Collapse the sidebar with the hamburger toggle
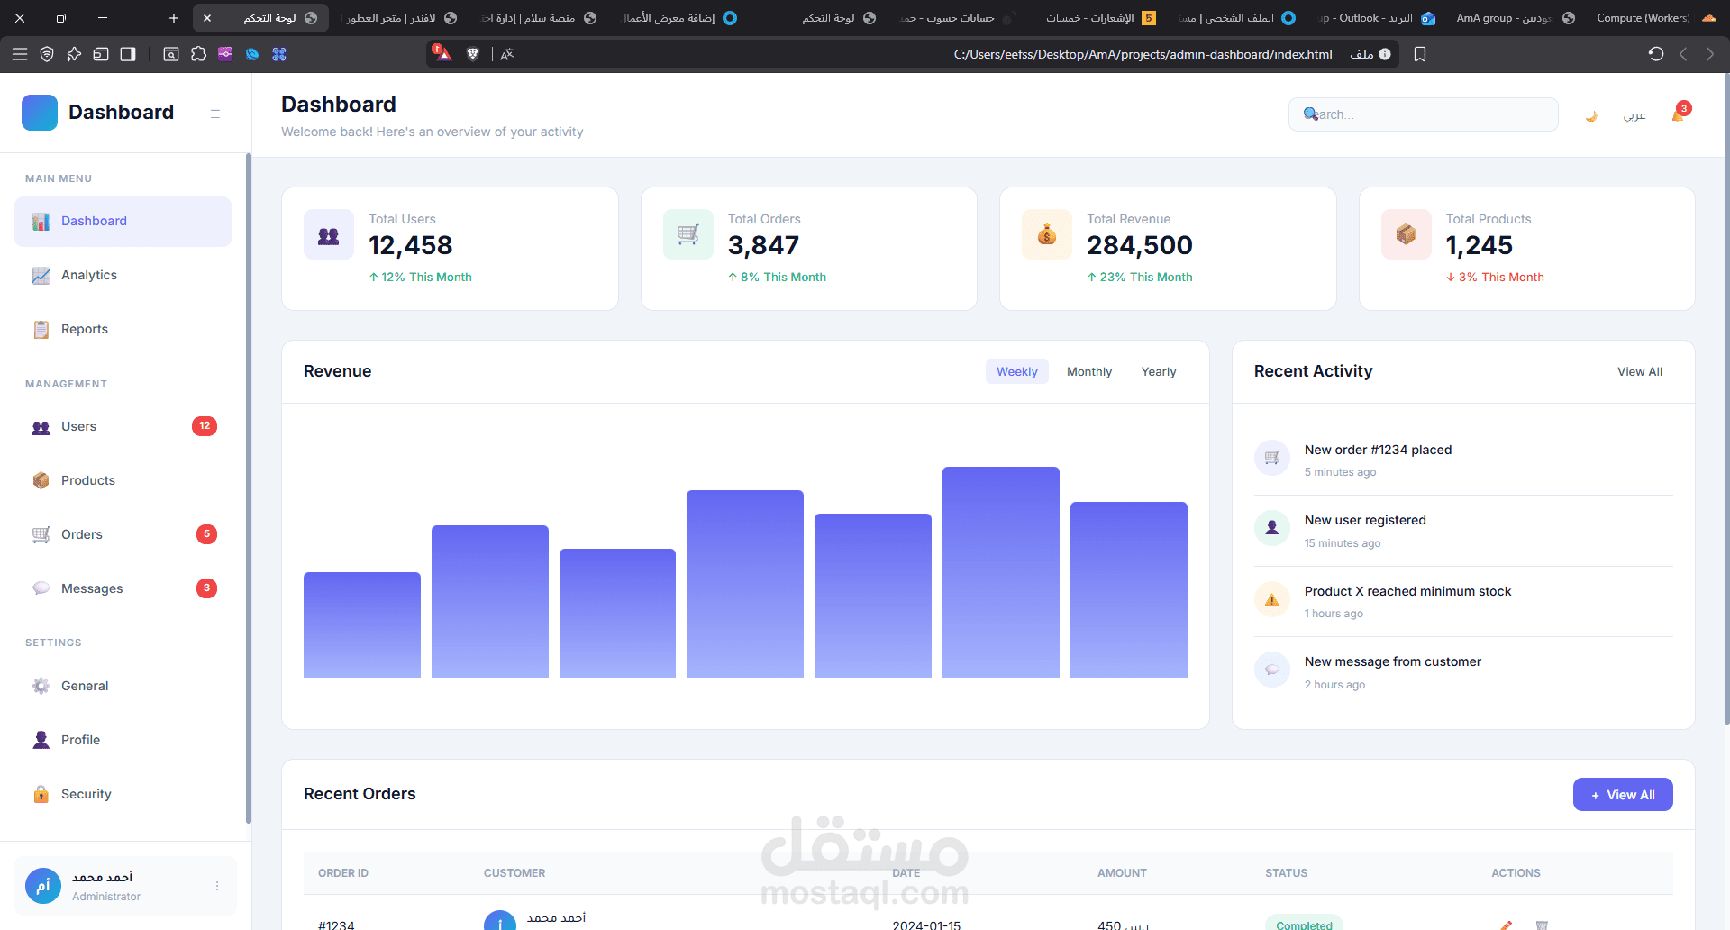The height and width of the screenshot is (930, 1730). click(215, 114)
